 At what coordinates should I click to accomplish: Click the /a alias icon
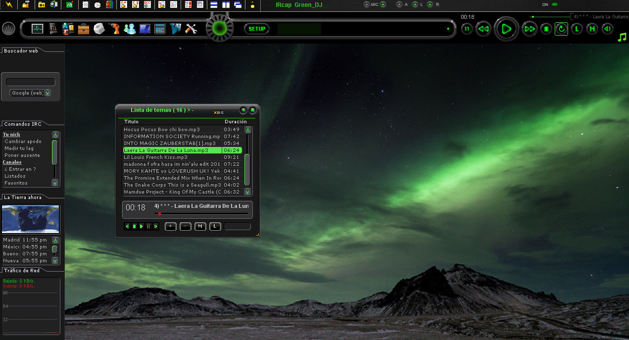[x=70, y=4]
